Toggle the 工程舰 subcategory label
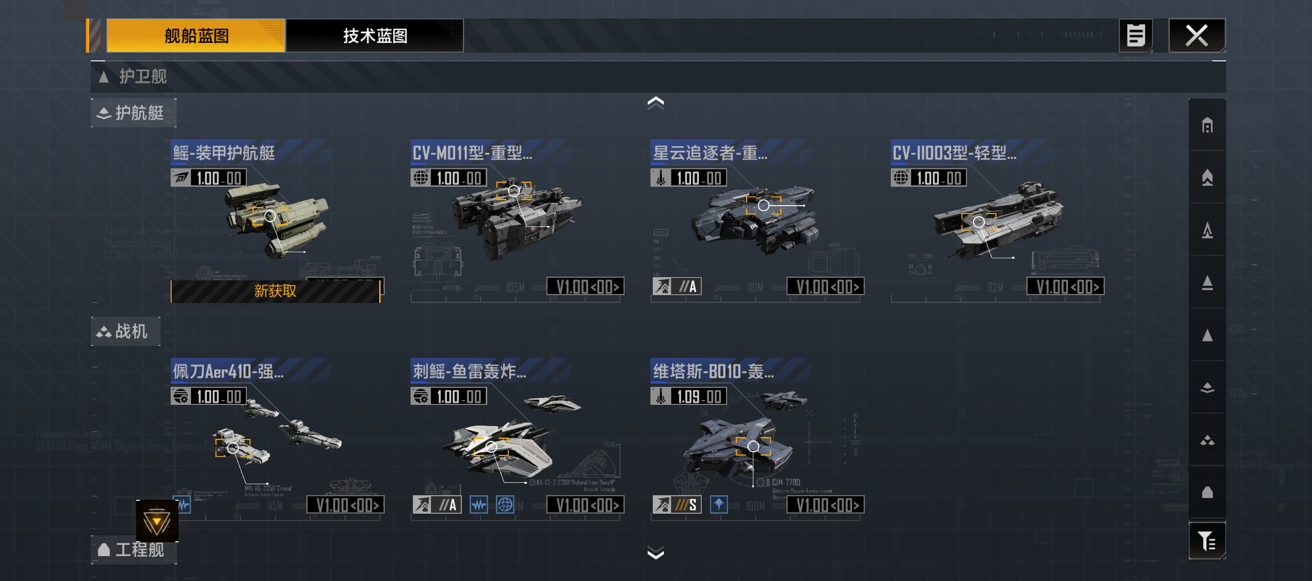Viewport: 1312px width, 581px height. [133, 550]
